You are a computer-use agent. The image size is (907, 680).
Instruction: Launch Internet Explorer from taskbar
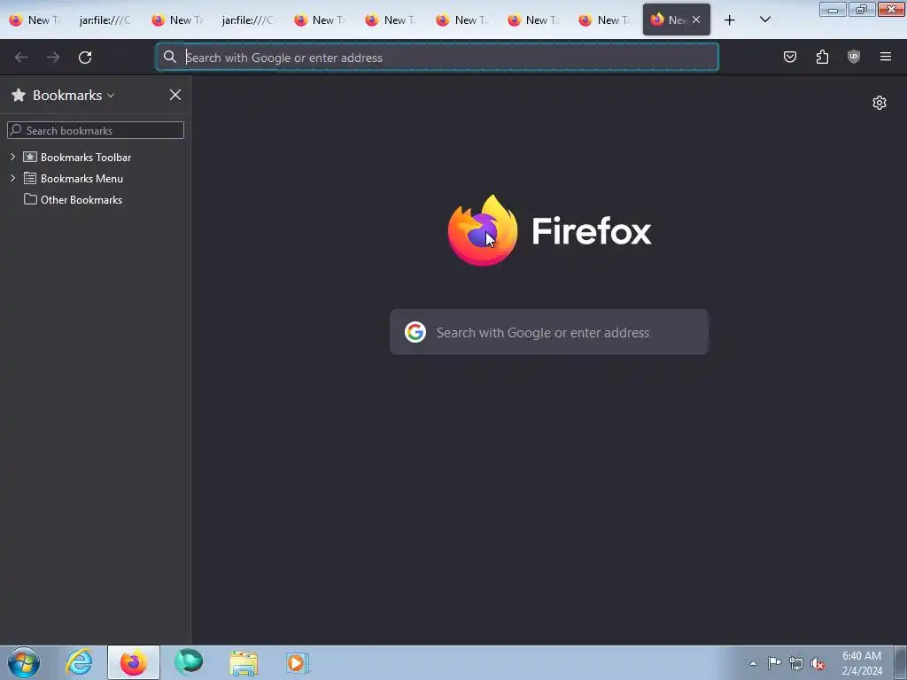(x=79, y=662)
